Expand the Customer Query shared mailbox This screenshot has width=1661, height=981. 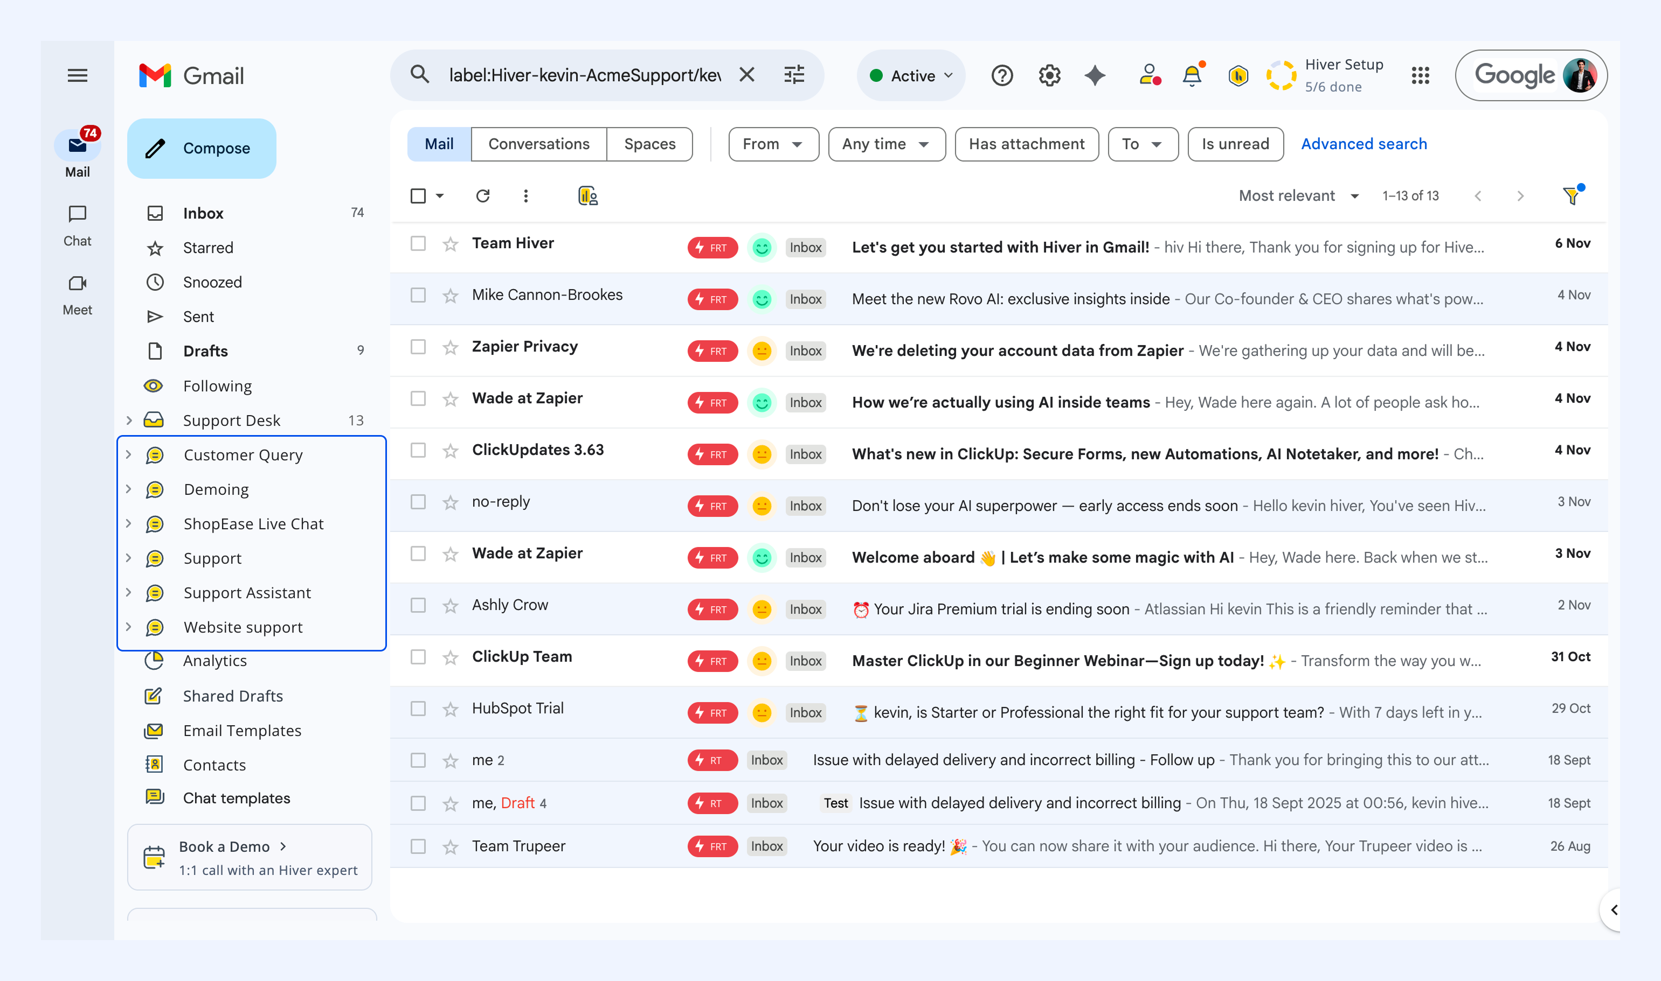[x=129, y=454]
